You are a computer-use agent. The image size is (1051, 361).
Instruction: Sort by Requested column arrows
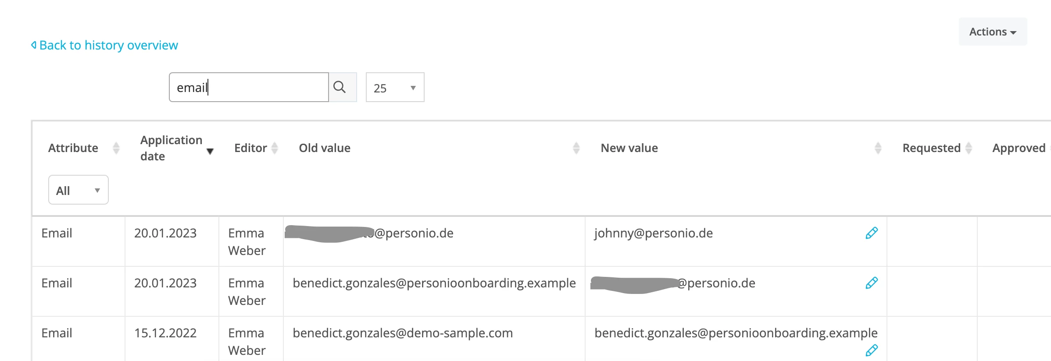click(969, 148)
